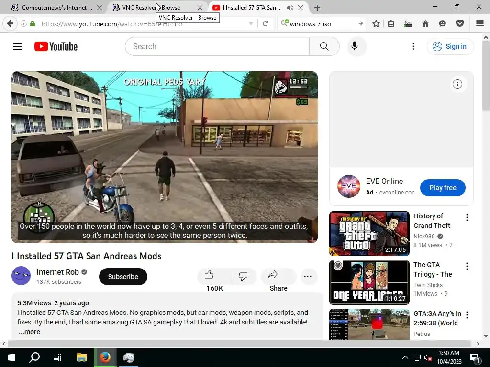Viewport: 490px width, 367px height.
Task: Click the Play free ad button
Action: [x=443, y=187]
